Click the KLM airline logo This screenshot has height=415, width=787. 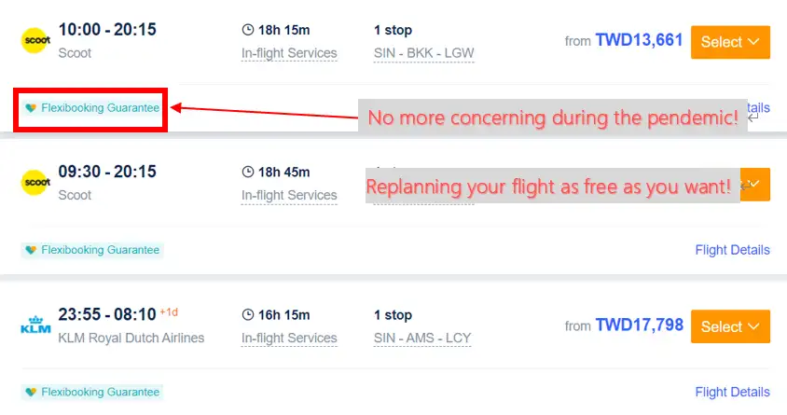point(35,325)
